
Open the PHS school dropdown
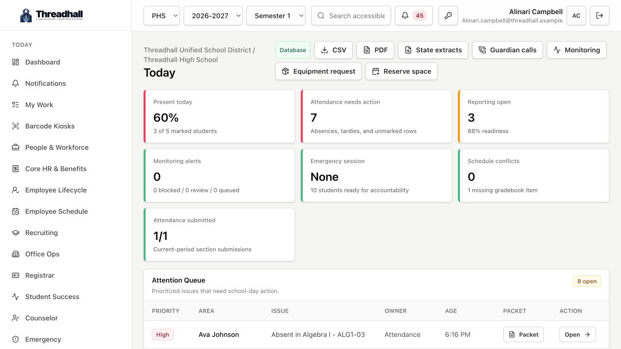pyautogui.click(x=162, y=16)
